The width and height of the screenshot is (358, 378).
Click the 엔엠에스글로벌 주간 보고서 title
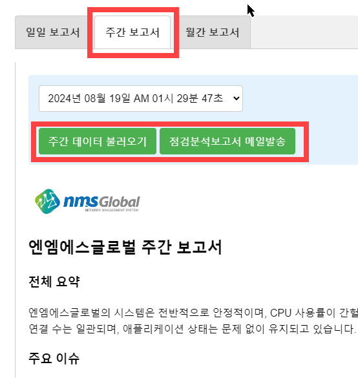[x=125, y=247]
